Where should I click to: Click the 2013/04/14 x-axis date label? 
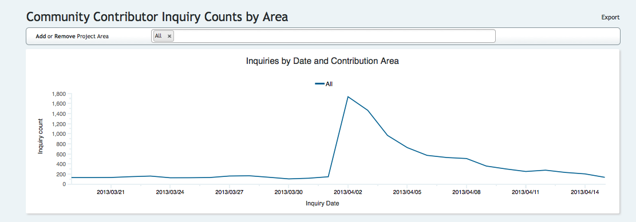[x=585, y=192]
